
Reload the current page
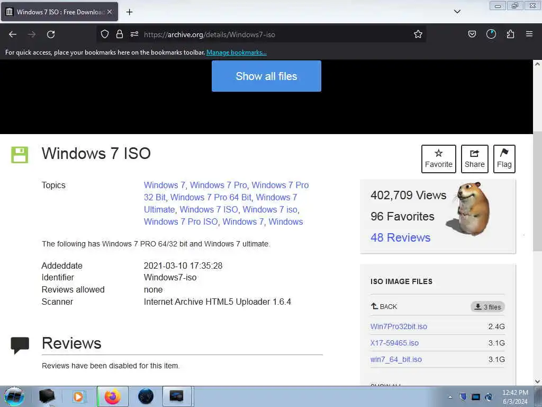[51, 34]
